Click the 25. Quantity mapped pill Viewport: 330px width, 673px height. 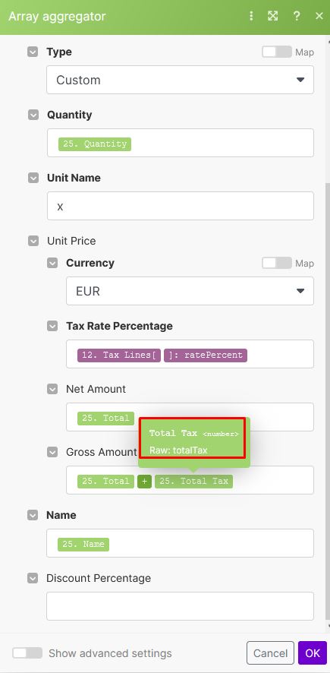coord(95,144)
